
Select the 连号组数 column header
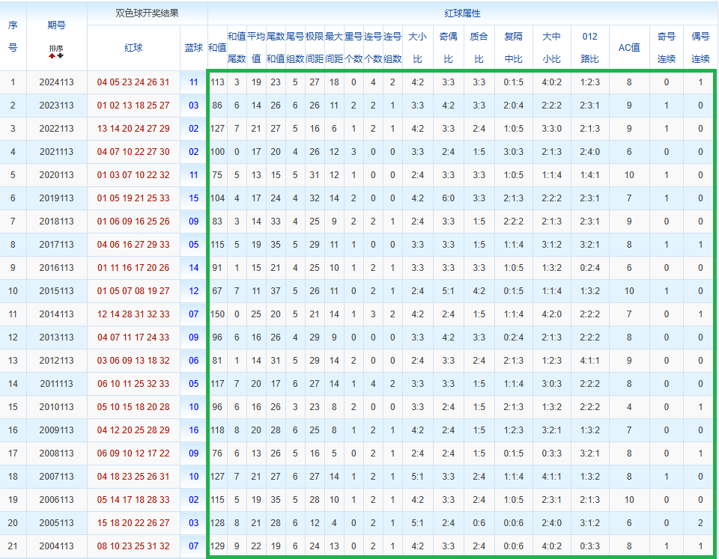[x=392, y=48]
